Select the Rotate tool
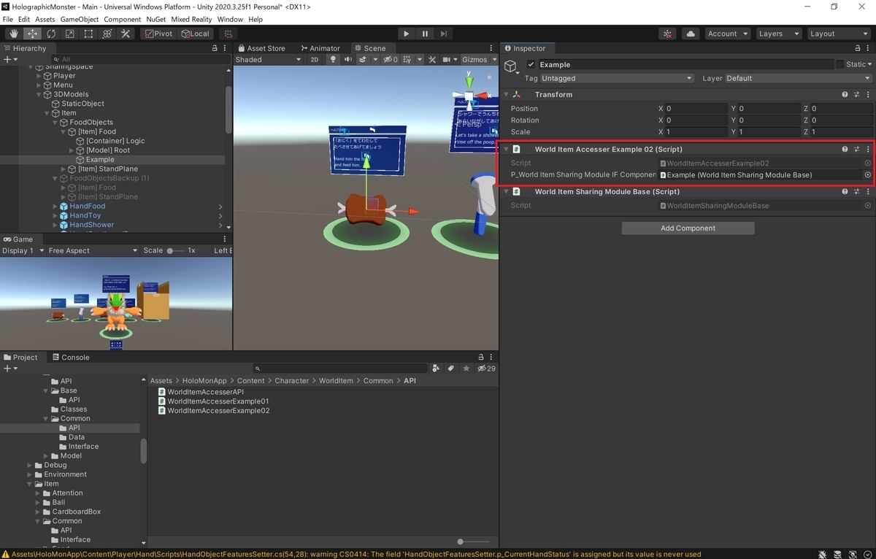This screenshot has width=876, height=559. click(x=51, y=34)
